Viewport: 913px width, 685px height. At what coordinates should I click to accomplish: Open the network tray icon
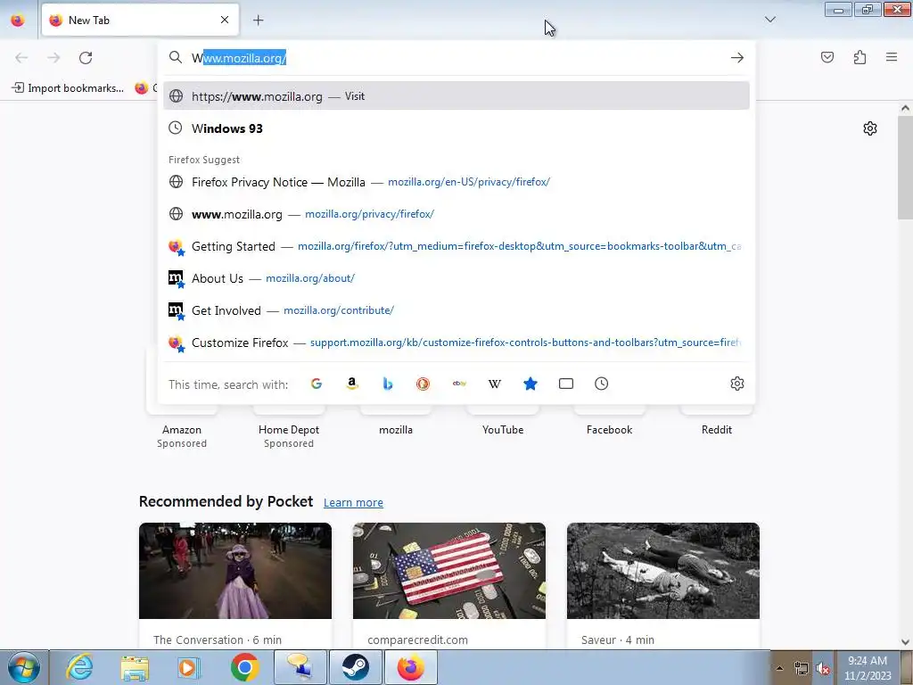click(802, 668)
